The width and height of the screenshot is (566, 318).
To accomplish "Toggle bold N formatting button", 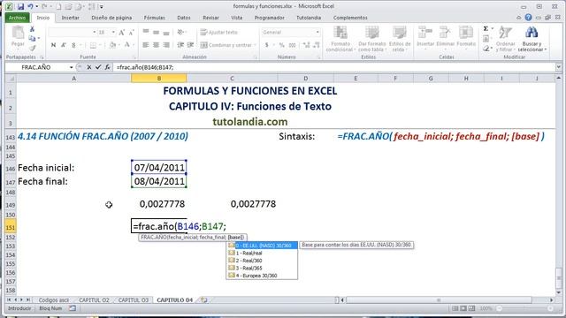I will [53, 45].
